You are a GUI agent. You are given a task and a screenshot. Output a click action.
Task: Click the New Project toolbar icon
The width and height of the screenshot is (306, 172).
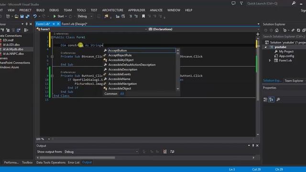pos(8,16)
